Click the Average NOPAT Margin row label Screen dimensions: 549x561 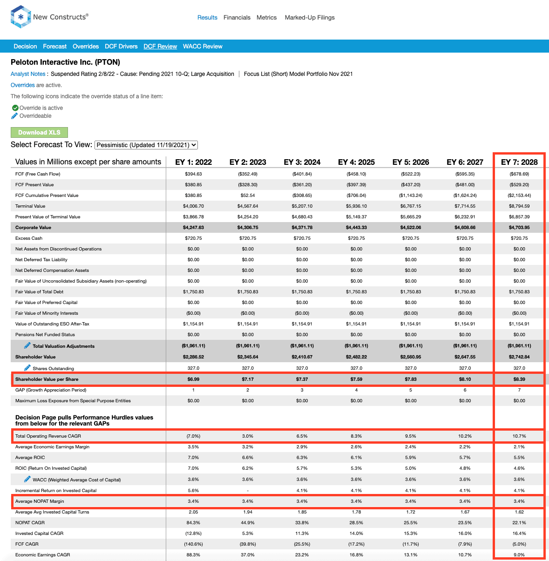[40, 501]
